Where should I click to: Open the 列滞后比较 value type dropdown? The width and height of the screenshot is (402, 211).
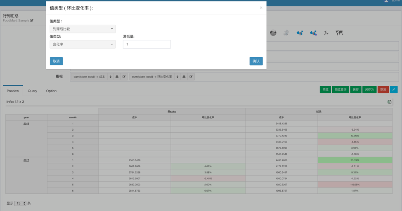[x=83, y=29]
